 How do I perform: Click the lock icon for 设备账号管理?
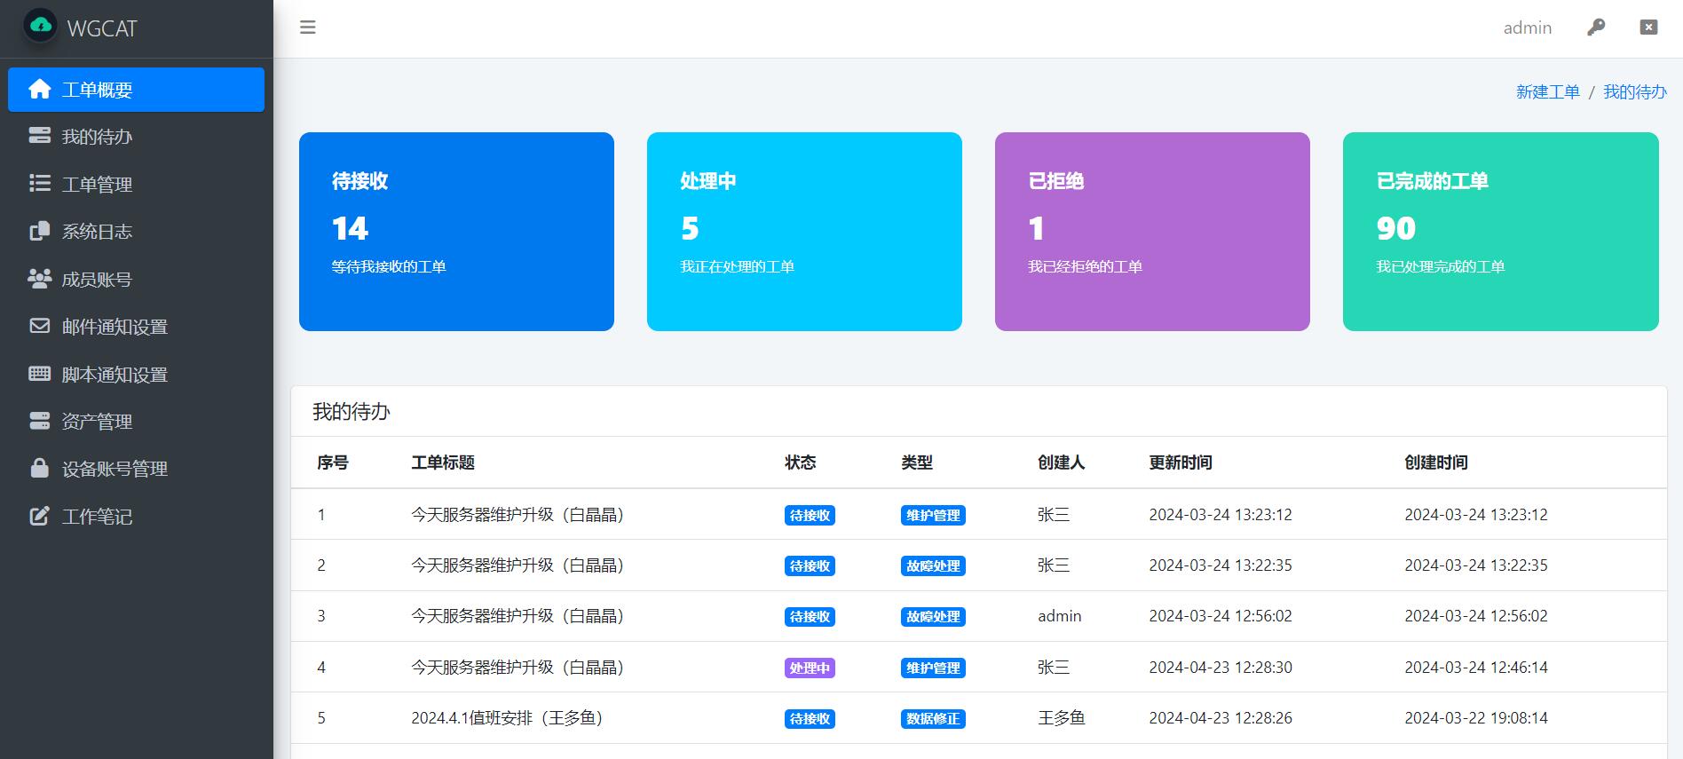coord(40,468)
